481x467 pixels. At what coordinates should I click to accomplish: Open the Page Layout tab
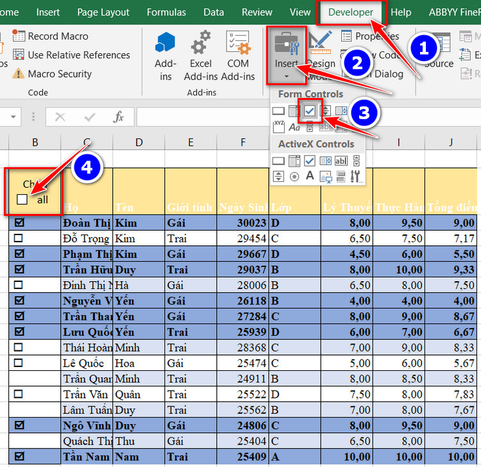click(103, 12)
